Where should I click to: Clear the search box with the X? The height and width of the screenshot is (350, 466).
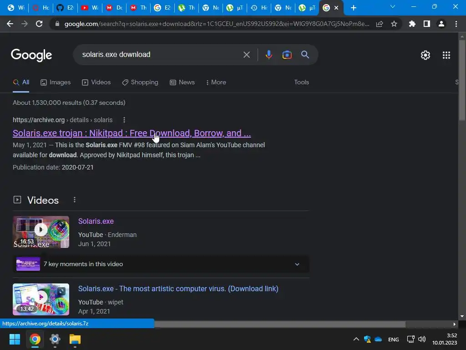click(x=246, y=55)
